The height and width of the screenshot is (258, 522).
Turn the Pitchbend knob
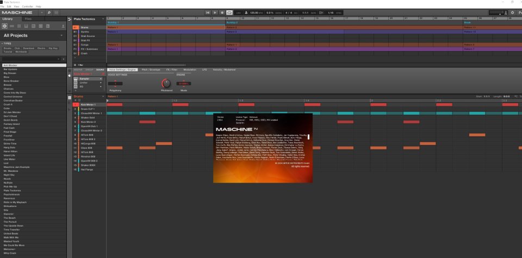pyautogui.click(x=166, y=83)
